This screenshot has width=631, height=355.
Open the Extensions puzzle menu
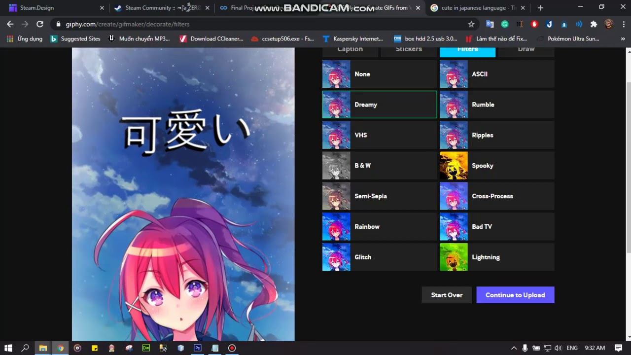coord(594,24)
